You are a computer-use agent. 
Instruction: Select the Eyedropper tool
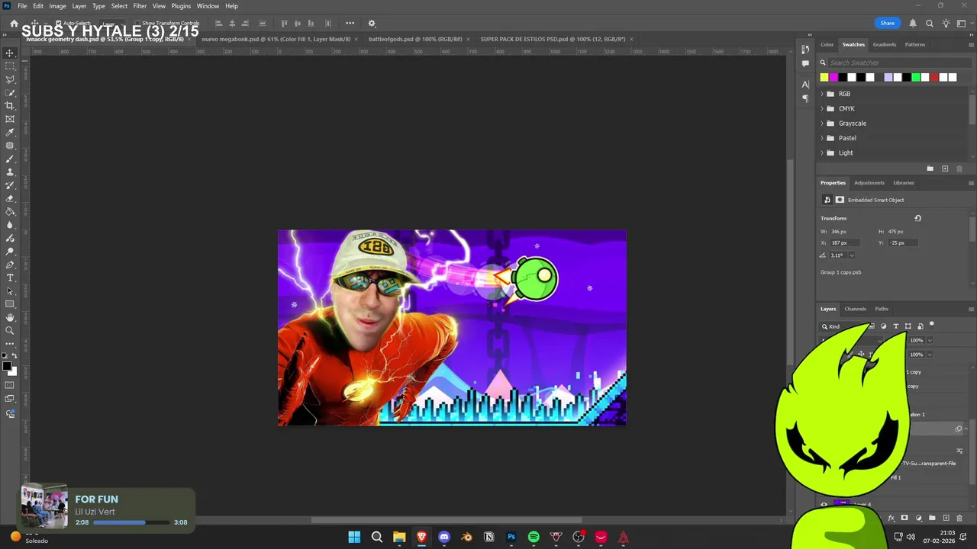[10, 133]
